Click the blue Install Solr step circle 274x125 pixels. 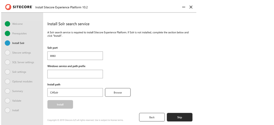pos(7,43)
